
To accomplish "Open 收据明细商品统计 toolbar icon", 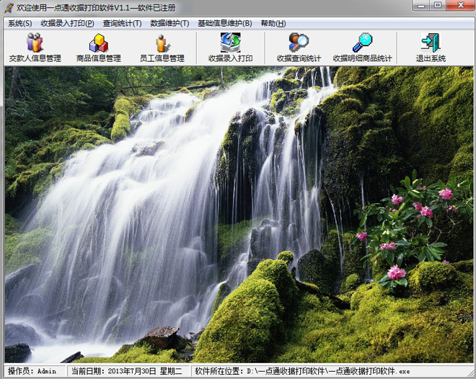I will [362, 48].
